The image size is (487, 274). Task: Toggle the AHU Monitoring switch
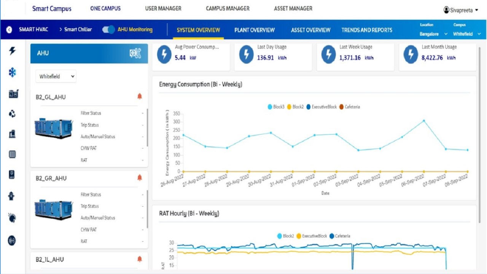[108, 30]
